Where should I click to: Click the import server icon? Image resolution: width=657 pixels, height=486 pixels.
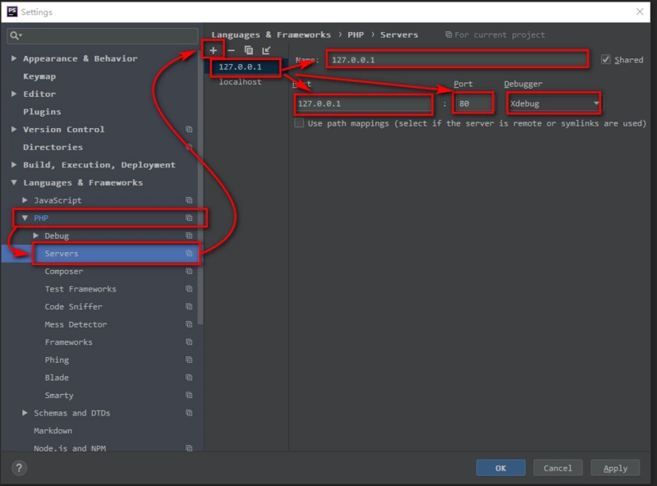[x=266, y=51]
